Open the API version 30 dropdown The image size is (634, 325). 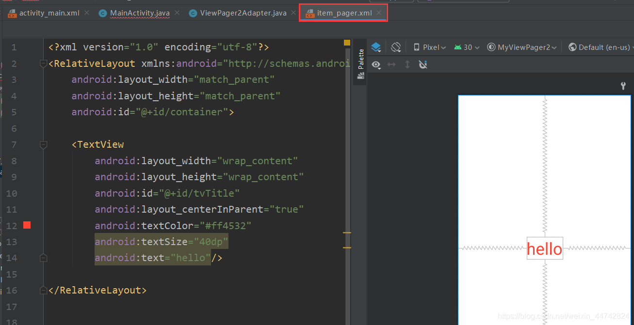click(x=467, y=47)
